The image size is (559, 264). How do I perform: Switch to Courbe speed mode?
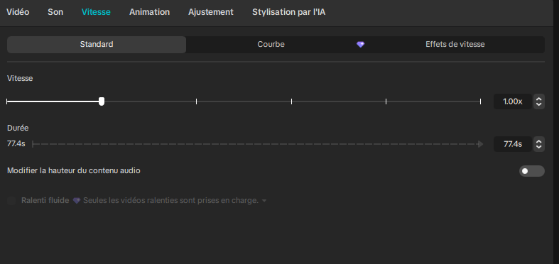[271, 45]
